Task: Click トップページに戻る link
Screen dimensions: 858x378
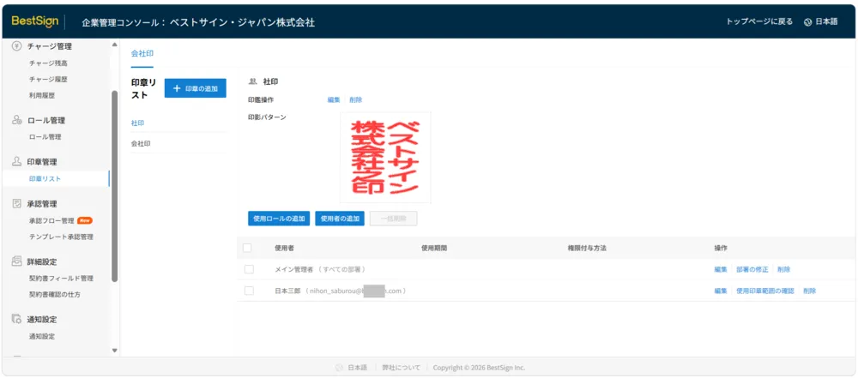Action: coord(759,22)
